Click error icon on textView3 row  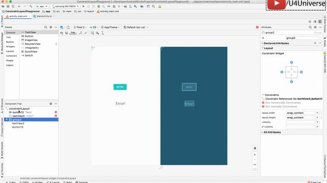click(x=56, y=116)
